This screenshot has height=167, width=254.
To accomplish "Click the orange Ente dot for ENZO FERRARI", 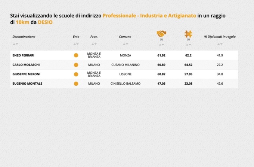I will point(76,55).
